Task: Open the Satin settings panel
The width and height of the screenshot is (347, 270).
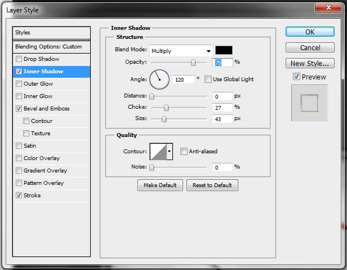Action: 30,146
